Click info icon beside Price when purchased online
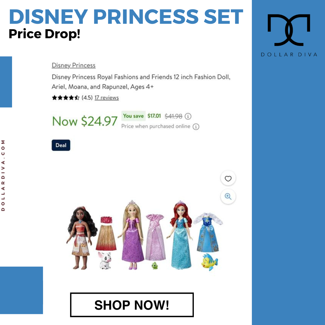325x325 pixels. [196, 127]
